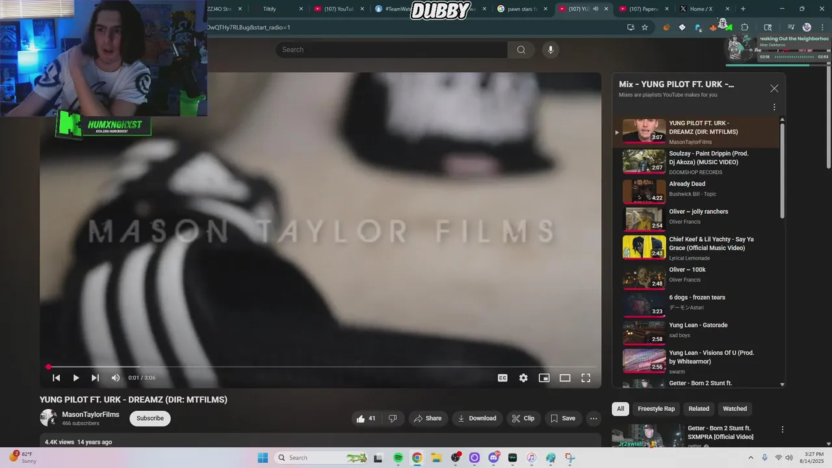Open iTunes music app from taskbar
The image size is (832, 468).
click(x=531, y=458)
